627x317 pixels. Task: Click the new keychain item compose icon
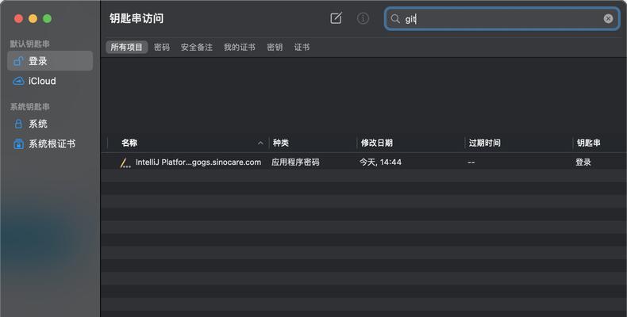tap(336, 18)
